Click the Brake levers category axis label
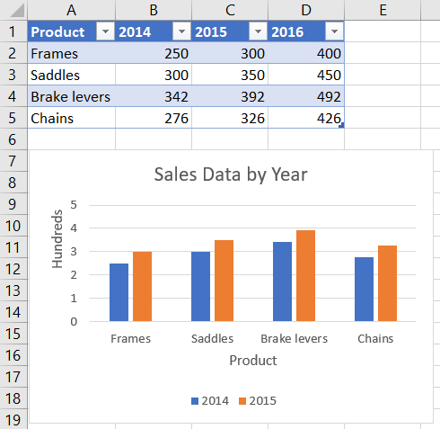440x429 pixels. point(294,339)
